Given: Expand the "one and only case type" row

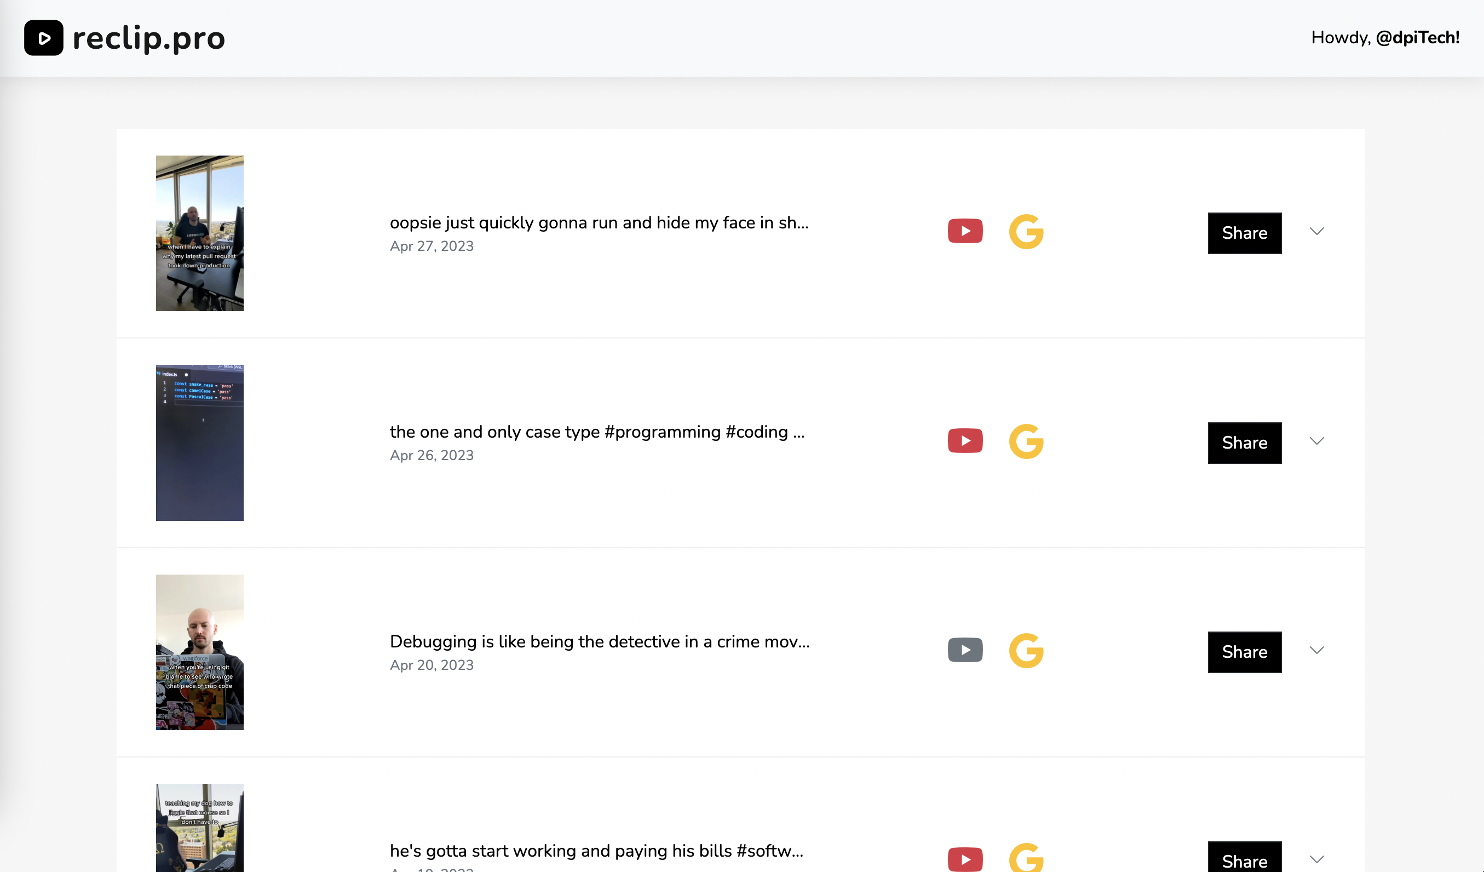Looking at the screenshot, I should [1317, 441].
